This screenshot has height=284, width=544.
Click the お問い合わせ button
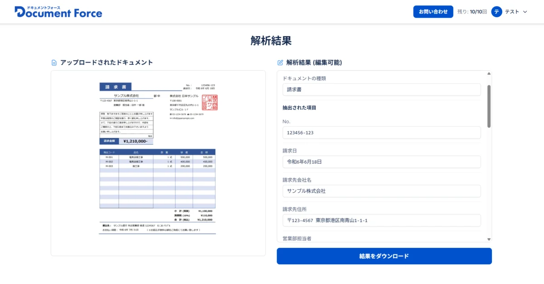click(433, 12)
